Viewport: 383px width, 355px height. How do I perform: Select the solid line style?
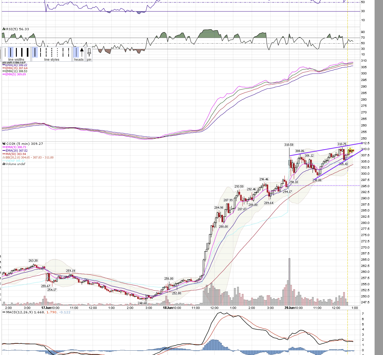[x=35, y=52]
